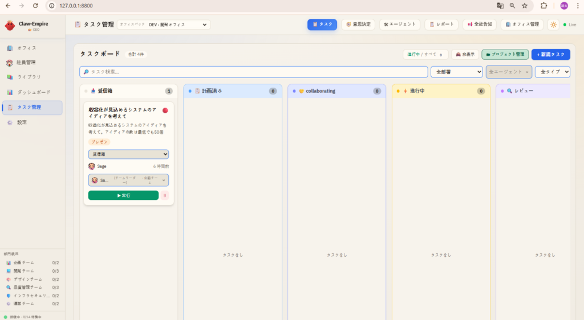584x320 pixels.
Task: Click the Claw-Empire logo icon
Action: [x=10, y=26]
